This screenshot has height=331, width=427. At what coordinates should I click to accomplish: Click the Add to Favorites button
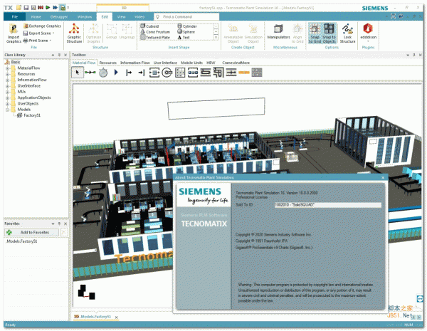click(x=33, y=232)
